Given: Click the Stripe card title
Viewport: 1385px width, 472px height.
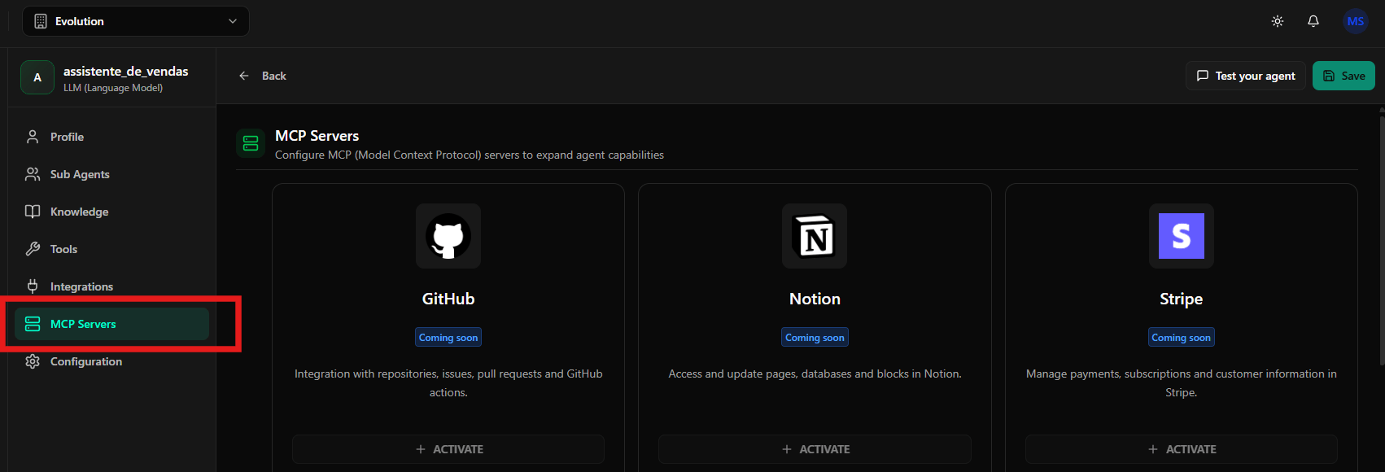Looking at the screenshot, I should (x=1182, y=299).
